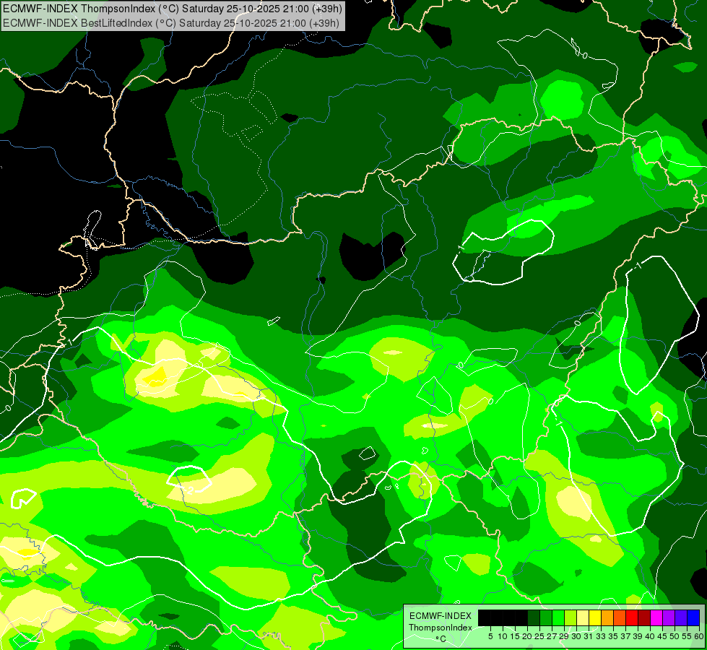Click legend tick label '15'
Viewport: 707px width, 650px height.
tap(515, 636)
